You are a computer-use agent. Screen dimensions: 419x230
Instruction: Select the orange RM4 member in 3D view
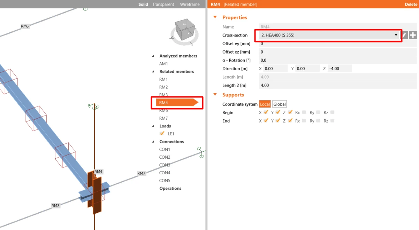click(x=94, y=191)
